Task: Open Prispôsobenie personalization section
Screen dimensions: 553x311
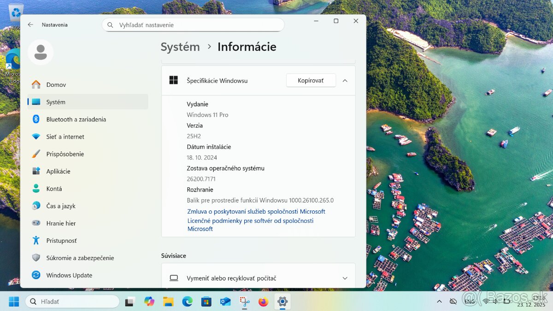Action: (65, 154)
